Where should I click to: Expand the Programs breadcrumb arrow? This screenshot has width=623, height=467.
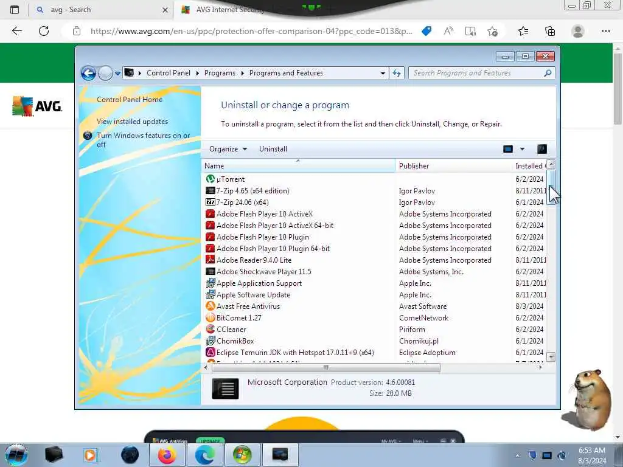pyautogui.click(x=242, y=73)
